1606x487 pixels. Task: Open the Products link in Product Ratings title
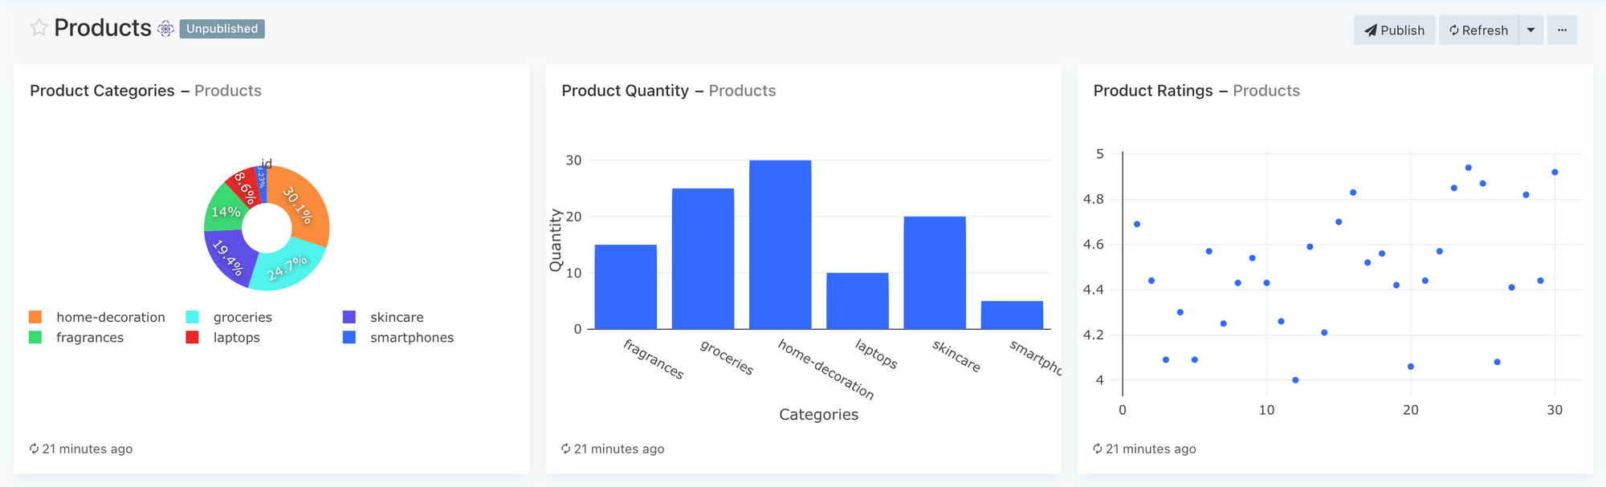pos(1266,91)
